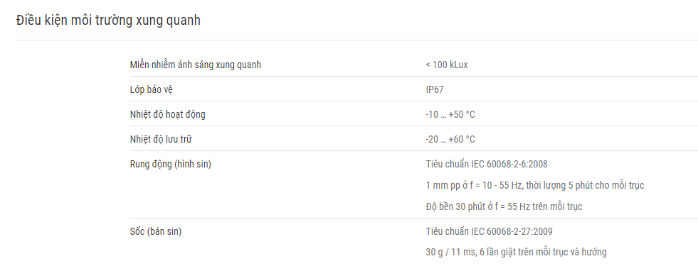698x271 pixels.
Task: Click the '-20 ... +60 °C' storage value
Action: pyautogui.click(x=450, y=139)
